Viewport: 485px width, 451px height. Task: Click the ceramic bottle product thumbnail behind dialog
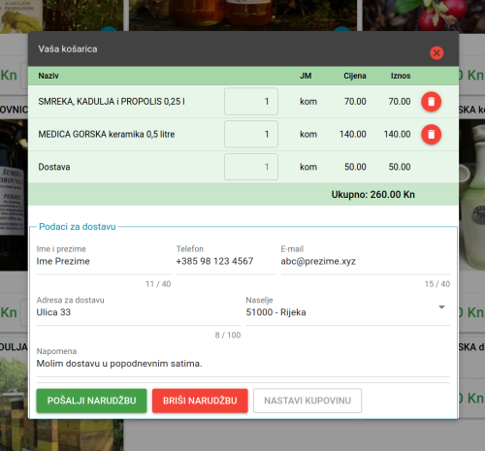471,195
